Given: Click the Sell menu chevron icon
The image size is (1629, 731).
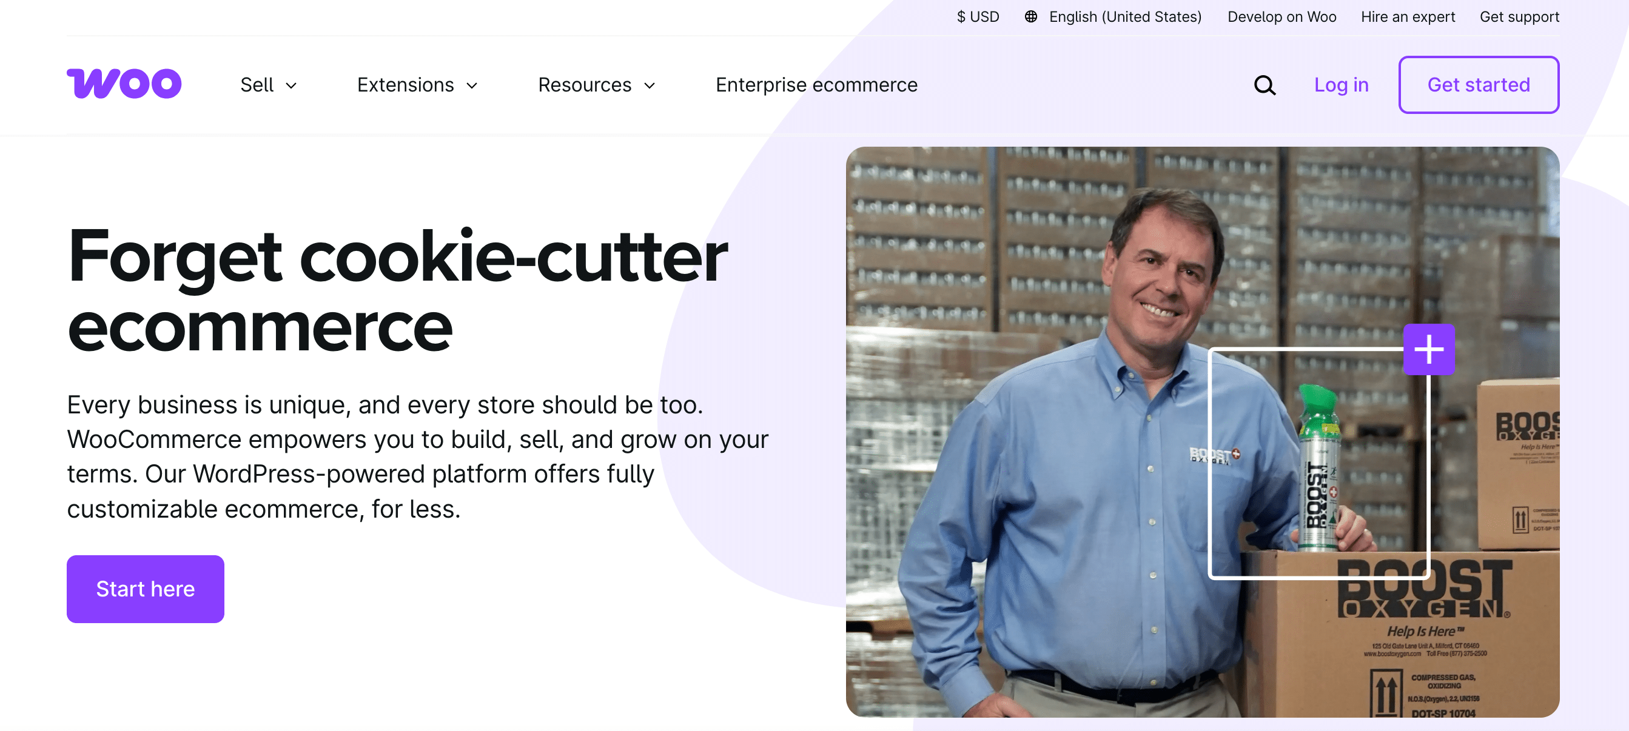Looking at the screenshot, I should 292,86.
